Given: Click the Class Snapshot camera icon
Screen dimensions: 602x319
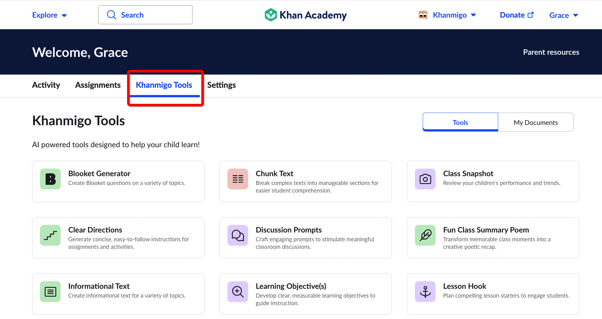Looking at the screenshot, I should [x=425, y=179].
